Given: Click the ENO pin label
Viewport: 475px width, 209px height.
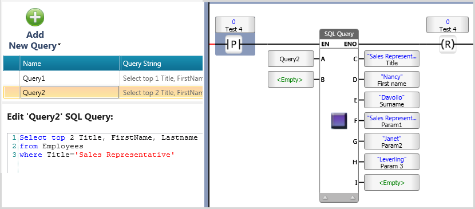Looking at the screenshot, I should point(350,44).
